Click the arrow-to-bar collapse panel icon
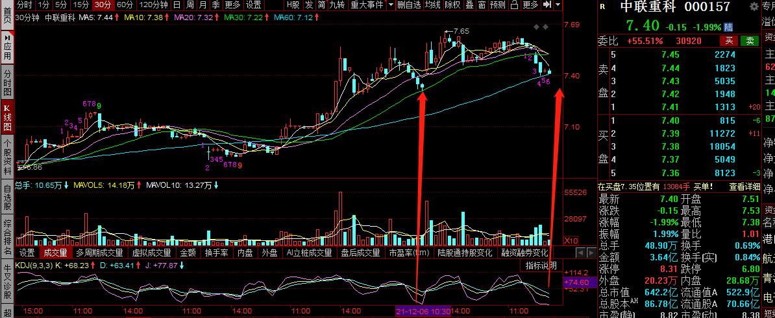Image resolution: width=775 pixels, height=318 pixels. (547, 5)
